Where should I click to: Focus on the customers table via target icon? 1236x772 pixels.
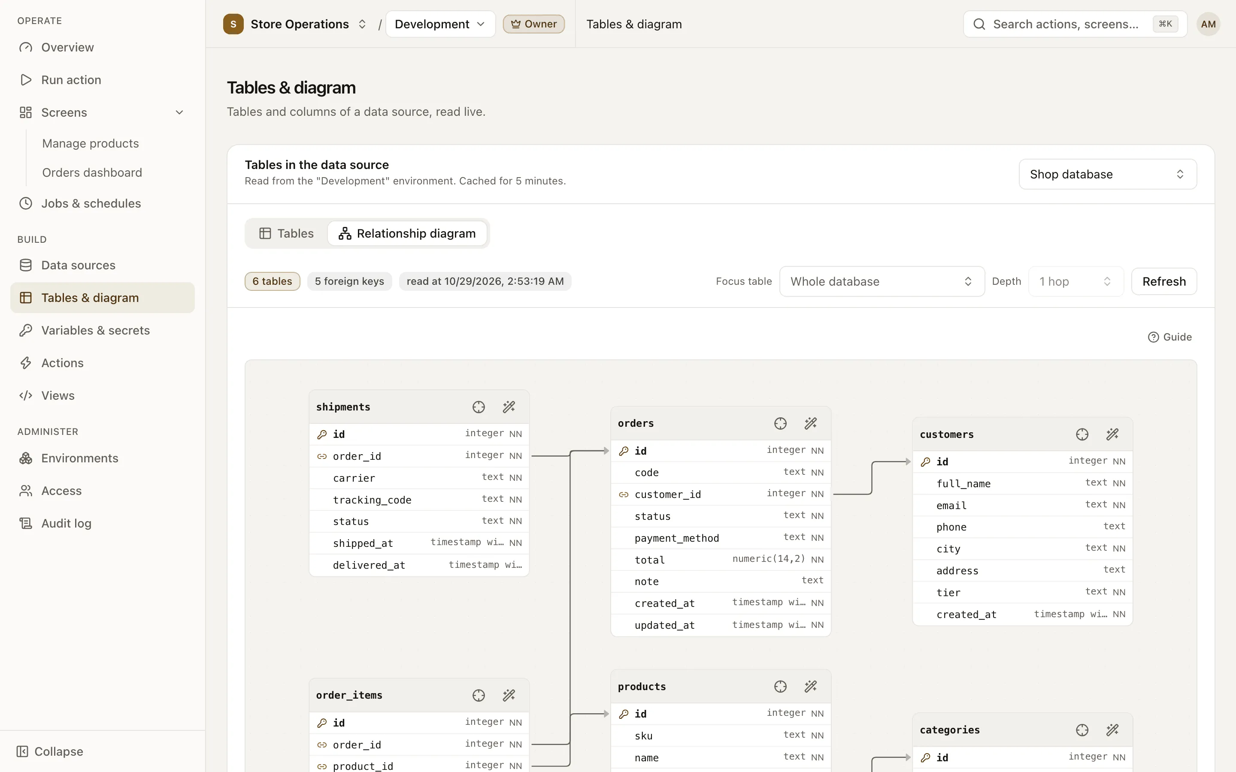(1082, 434)
